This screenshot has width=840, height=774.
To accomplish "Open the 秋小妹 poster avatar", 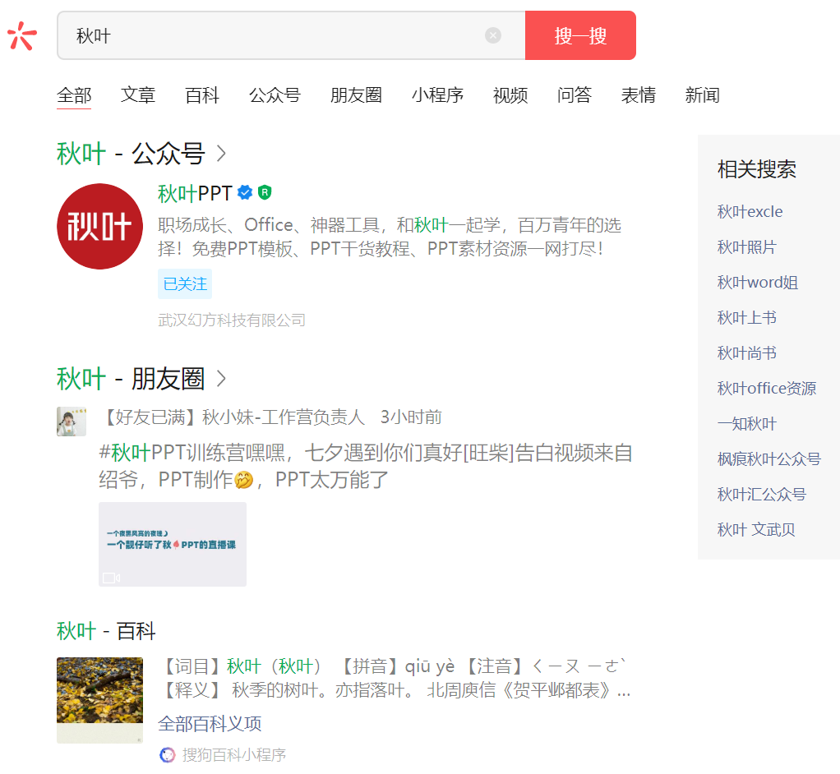I will click(x=72, y=422).
